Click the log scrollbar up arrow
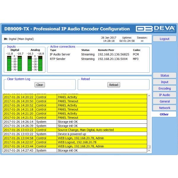 pyautogui.click(x=149, y=96)
